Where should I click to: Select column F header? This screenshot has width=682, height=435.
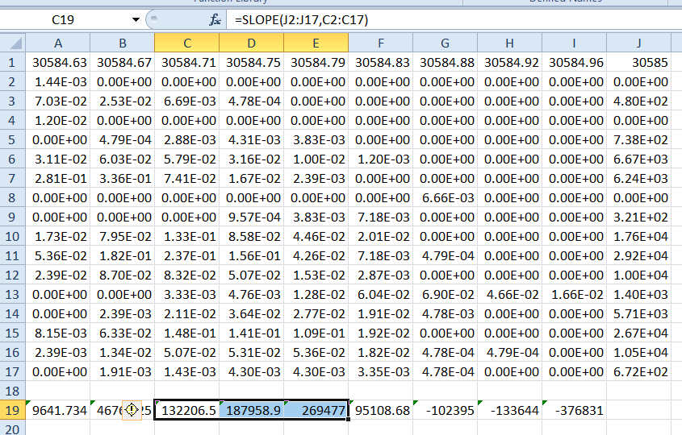click(x=380, y=43)
